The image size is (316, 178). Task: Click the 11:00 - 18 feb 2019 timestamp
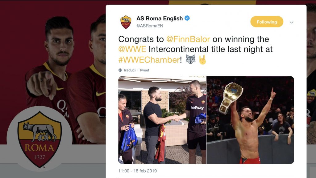pyautogui.click(x=137, y=171)
